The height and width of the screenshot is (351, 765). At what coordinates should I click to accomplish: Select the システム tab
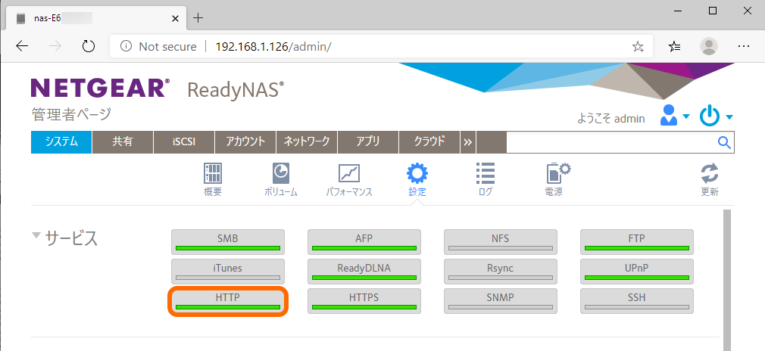pyautogui.click(x=61, y=142)
